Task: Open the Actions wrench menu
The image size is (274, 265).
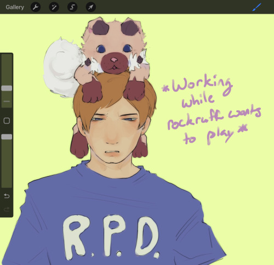Action: tap(36, 7)
